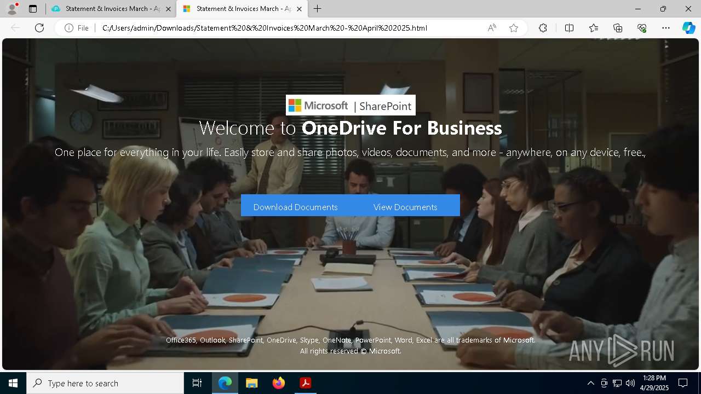Click the Welcome to OneDrive For Business heading
Image resolution: width=701 pixels, height=394 pixels.
point(350,128)
